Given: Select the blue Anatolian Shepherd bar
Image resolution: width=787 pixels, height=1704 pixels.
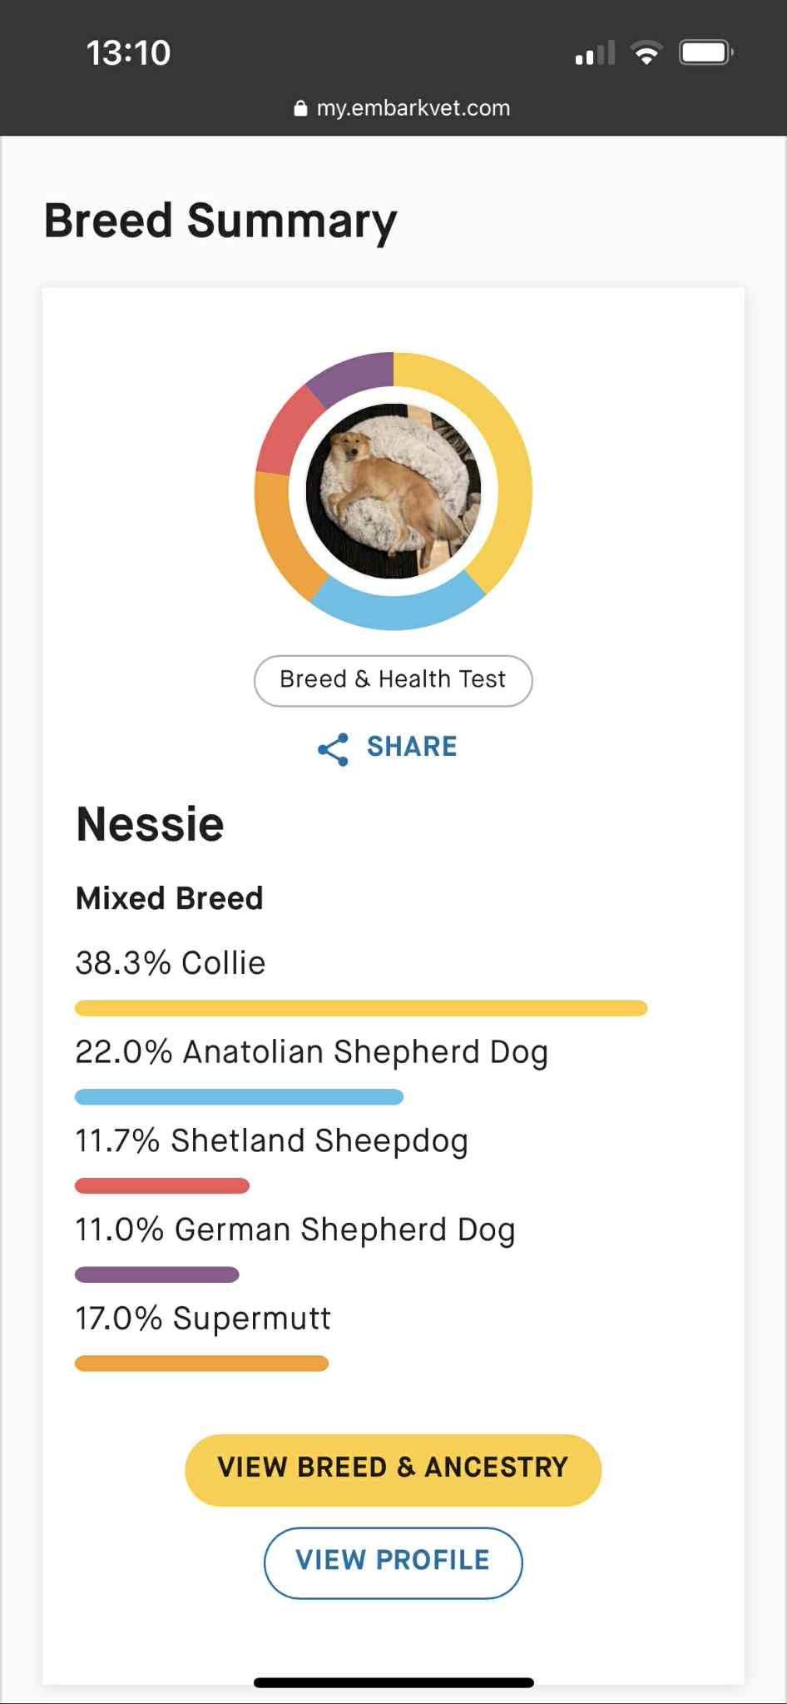Looking at the screenshot, I should pos(239,1097).
